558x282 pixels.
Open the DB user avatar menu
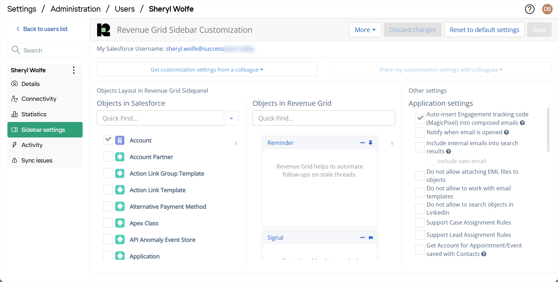547,9
